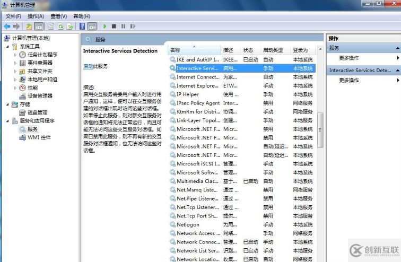The width and height of the screenshot is (401, 262).
Task: Select the Link-Layer Topol... service row
Action: 242,120
